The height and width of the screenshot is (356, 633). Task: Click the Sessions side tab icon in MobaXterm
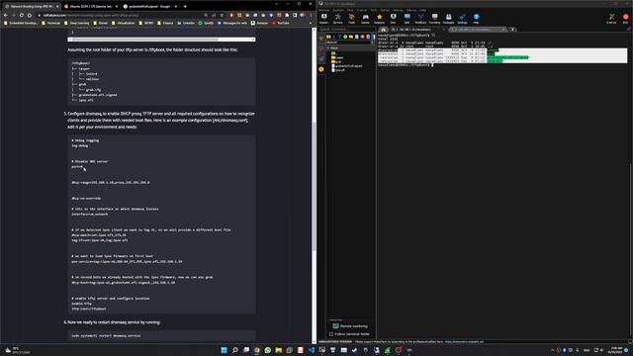(321, 39)
